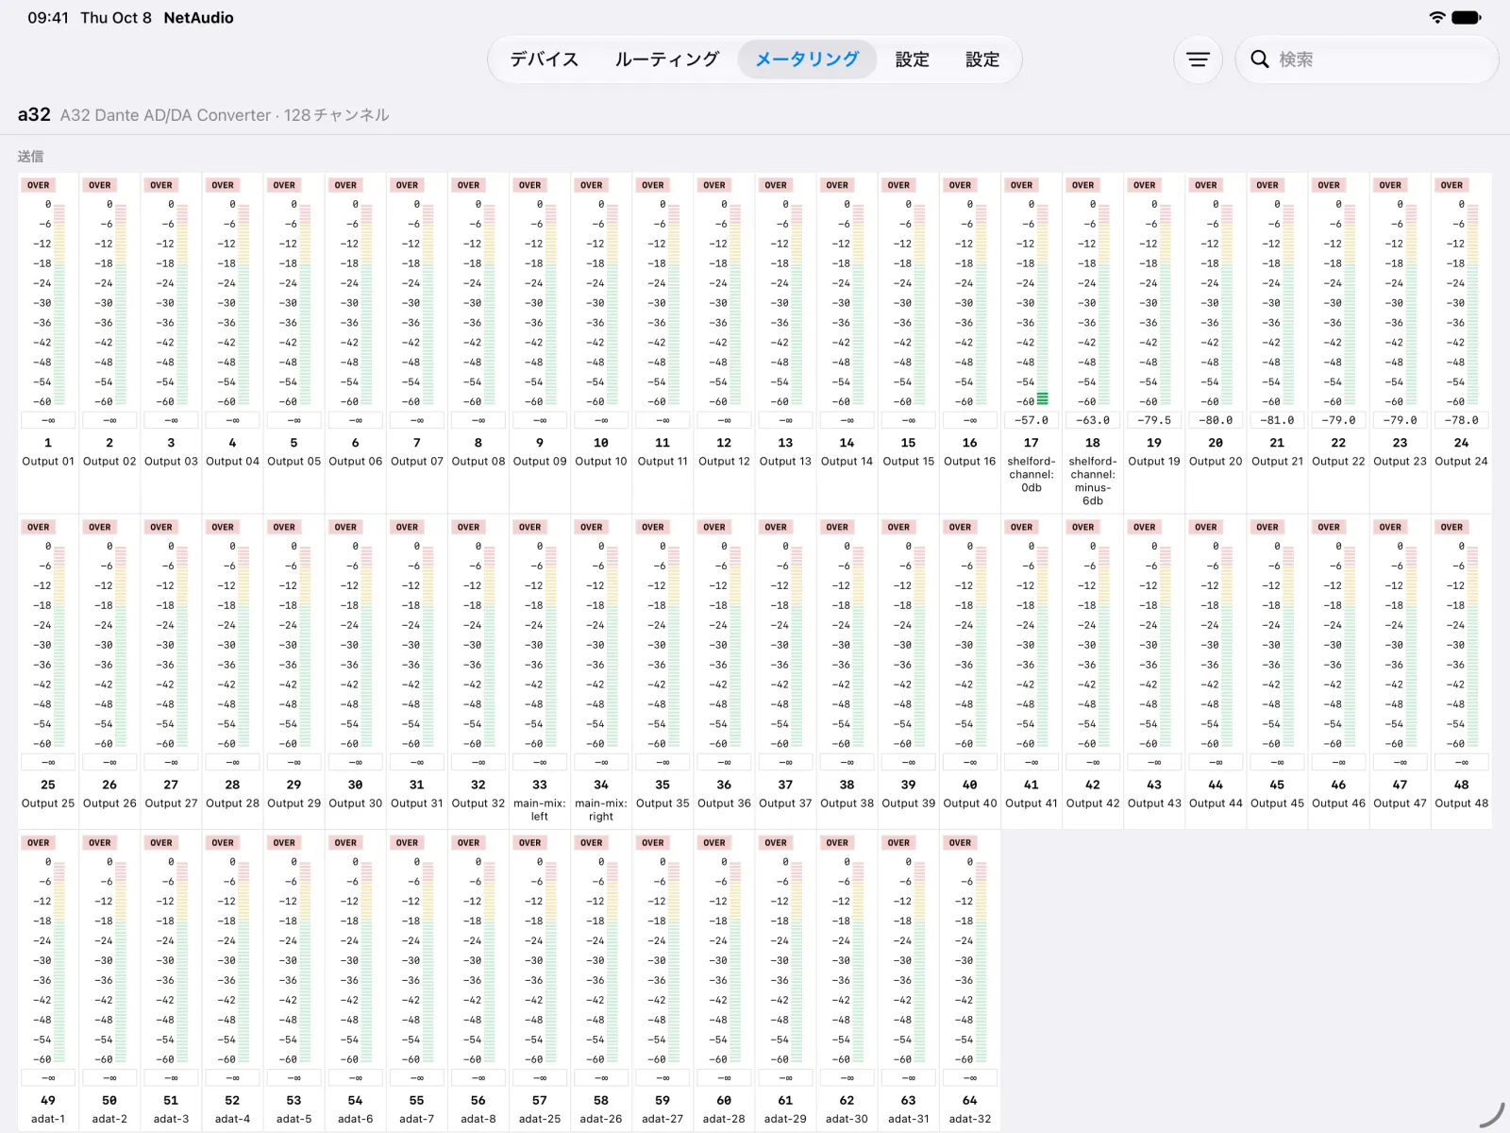
Task: Click the adat-32 label
Action: pos(969,1119)
